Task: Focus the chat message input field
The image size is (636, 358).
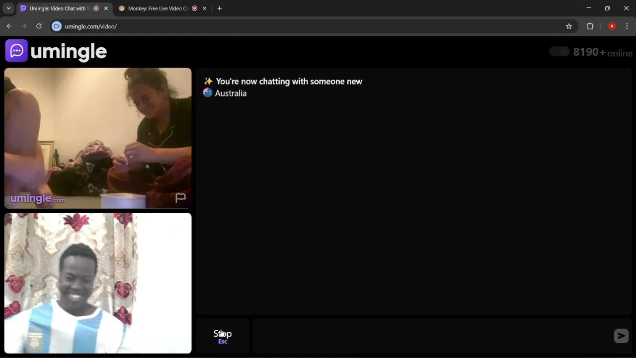Action: click(431, 336)
